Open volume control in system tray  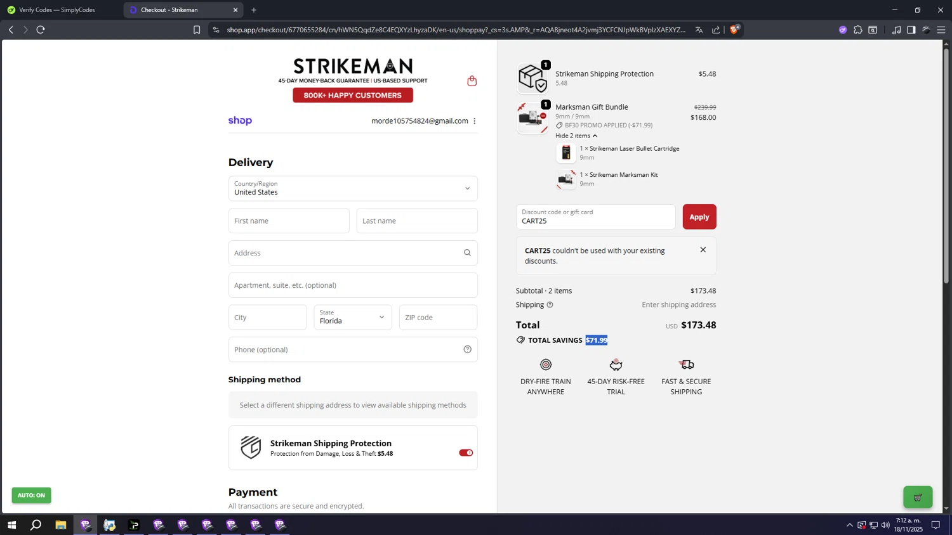(885, 525)
